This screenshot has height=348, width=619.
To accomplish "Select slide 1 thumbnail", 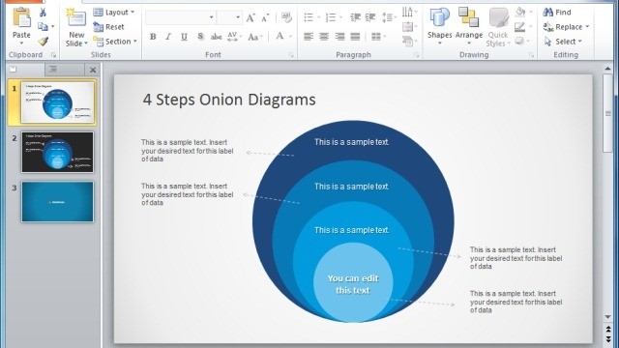I will [x=58, y=102].
